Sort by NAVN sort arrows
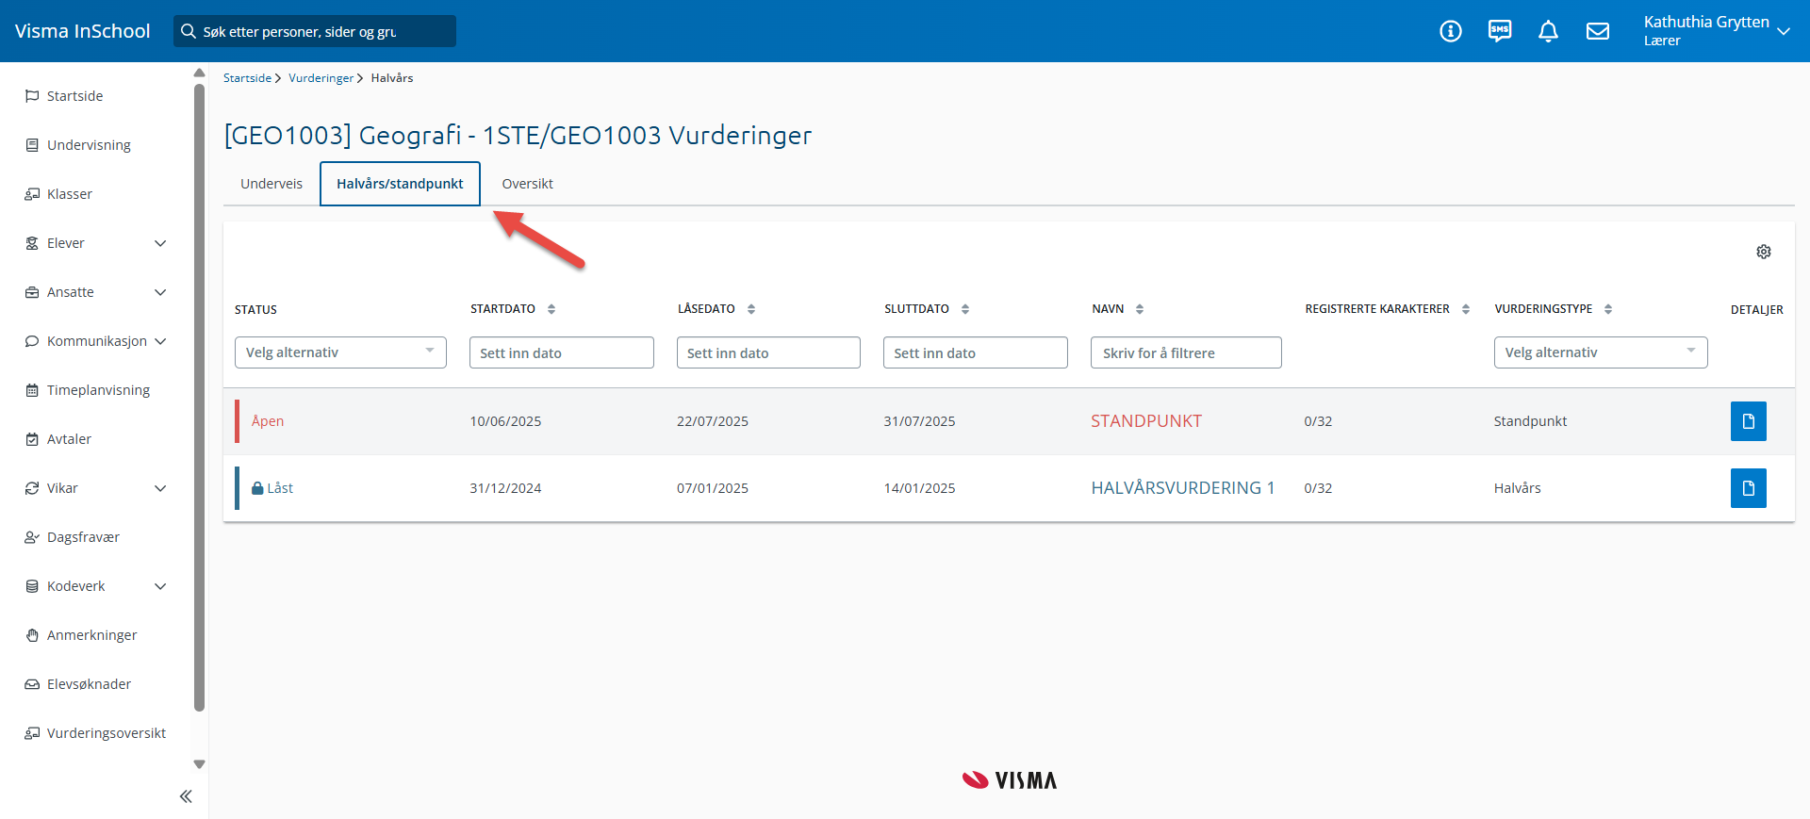Viewport: 1810px width, 819px height. click(x=1140, y=309)
